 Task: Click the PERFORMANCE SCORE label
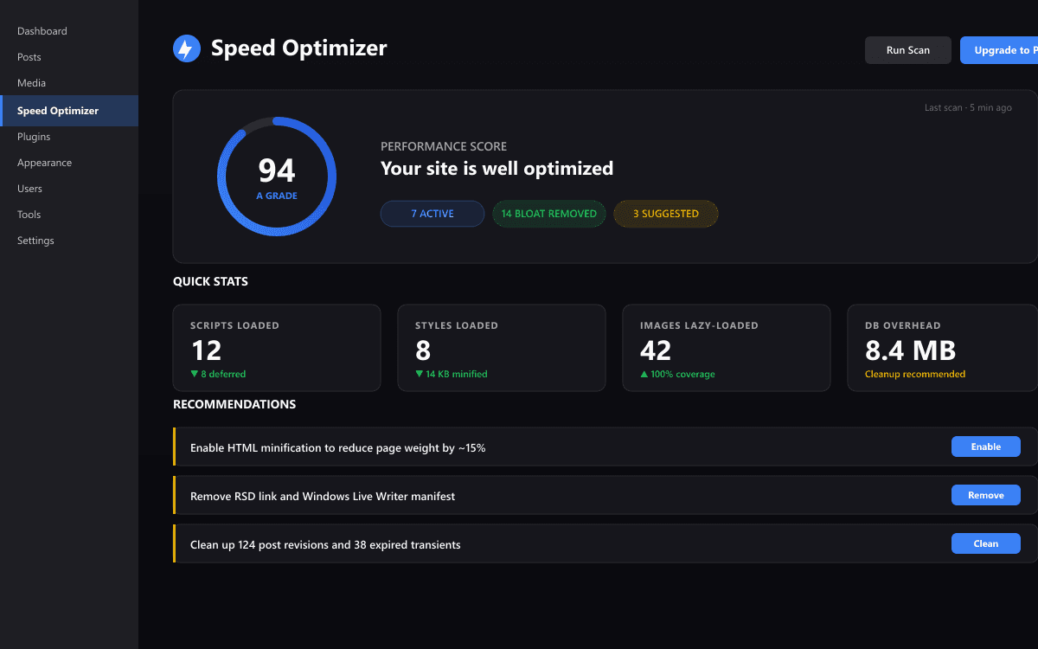(444, 146)
